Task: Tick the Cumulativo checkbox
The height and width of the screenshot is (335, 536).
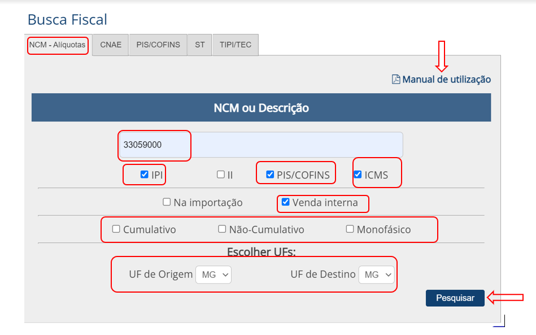Action: pyautogui.click(x=116, y=229)
